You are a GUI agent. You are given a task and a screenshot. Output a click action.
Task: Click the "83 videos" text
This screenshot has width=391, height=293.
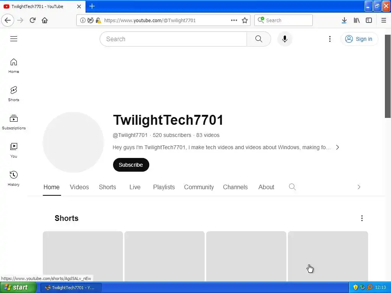pos(208,135)
